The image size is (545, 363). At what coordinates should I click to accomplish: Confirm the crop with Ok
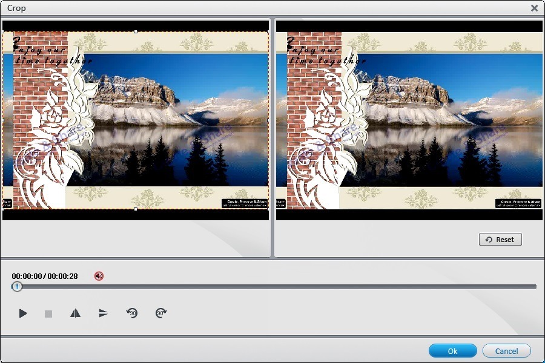(452, 351)
